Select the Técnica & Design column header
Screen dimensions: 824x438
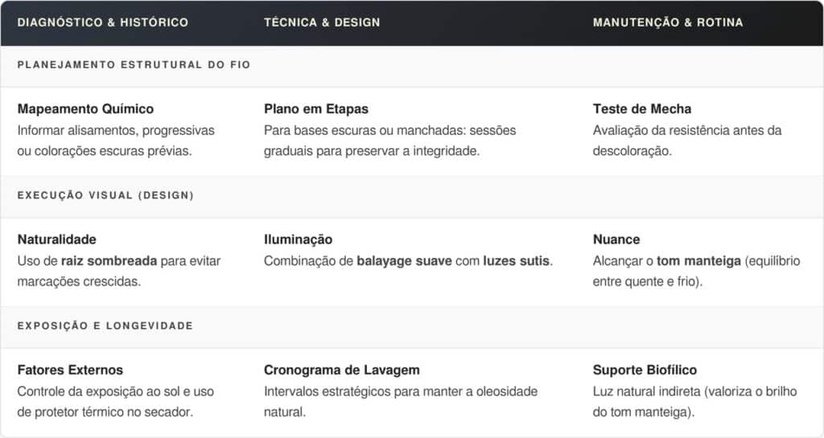coord(322,23)
